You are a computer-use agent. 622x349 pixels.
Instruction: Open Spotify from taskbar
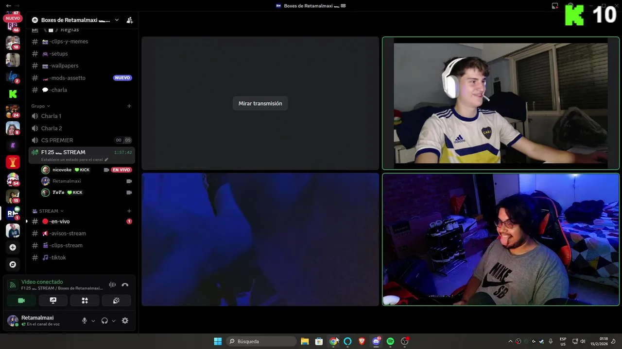pyautogui.click(x=390, y=342)
